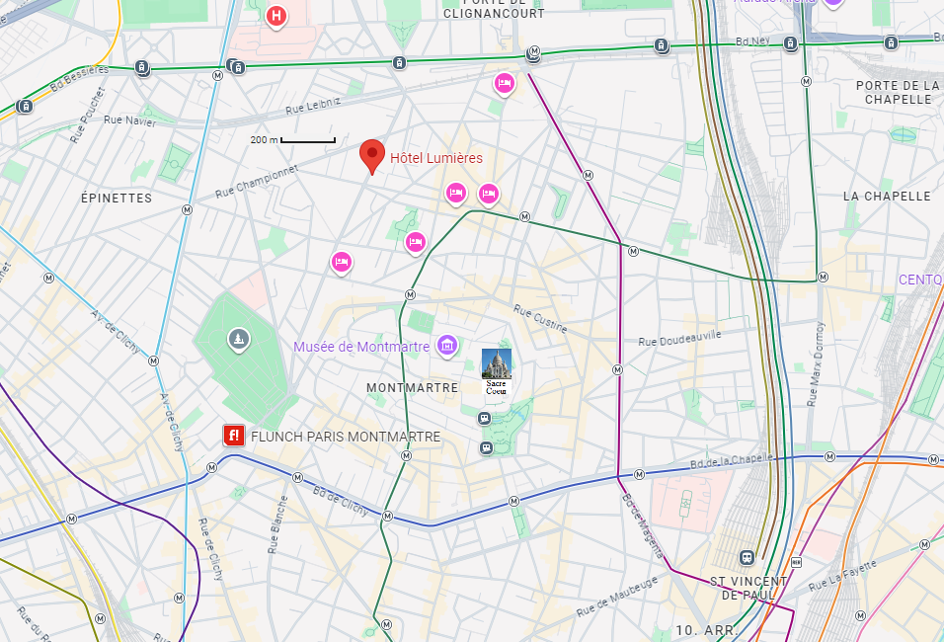The height and width of the screenshot is (642, 944).
Task: Click the MONTMARTRE neighborhood label
Action: [x=412, y=388]
